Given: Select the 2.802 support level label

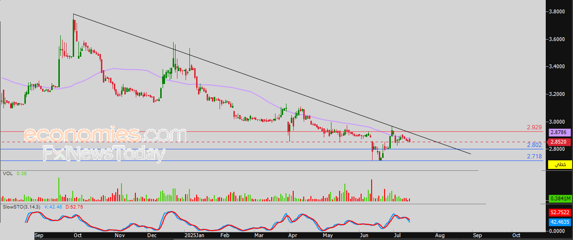Looking at the screenshot, I should (x=534, y=145).
